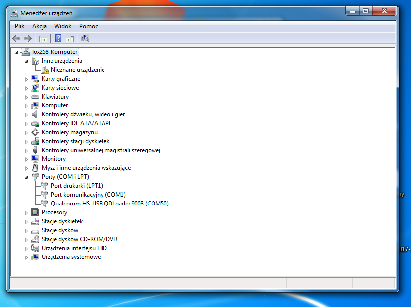
Task: Expand the Karty graficzne node
Action: coord(27,79)
